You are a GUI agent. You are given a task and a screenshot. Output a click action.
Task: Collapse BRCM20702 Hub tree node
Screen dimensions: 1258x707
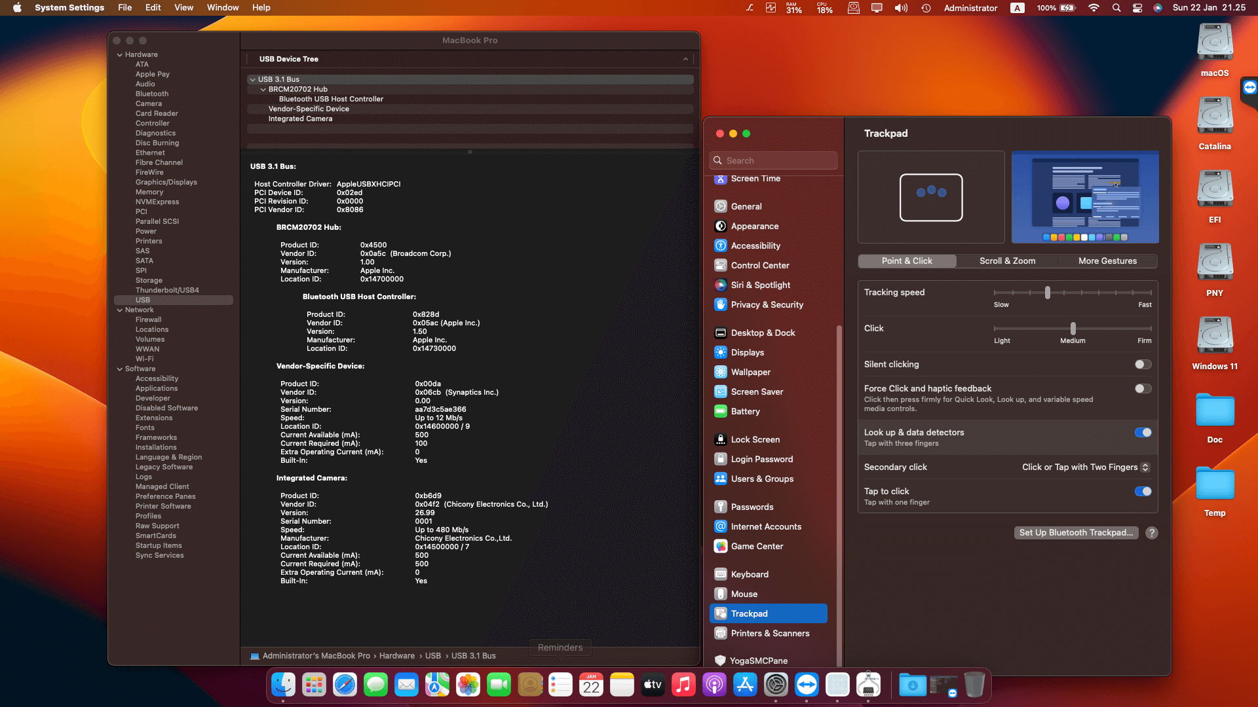tap(263, 90)
